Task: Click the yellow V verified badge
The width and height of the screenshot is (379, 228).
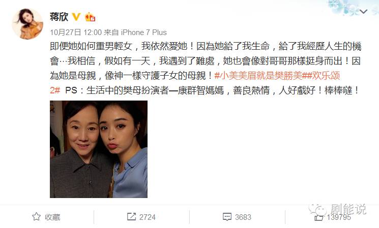Action: tap(76, 17)
